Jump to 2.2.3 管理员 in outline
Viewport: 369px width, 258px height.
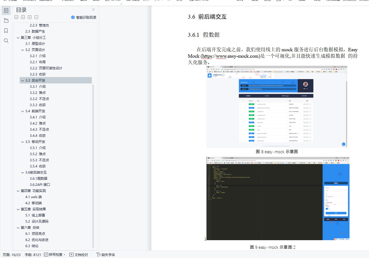tap(39, 25)
